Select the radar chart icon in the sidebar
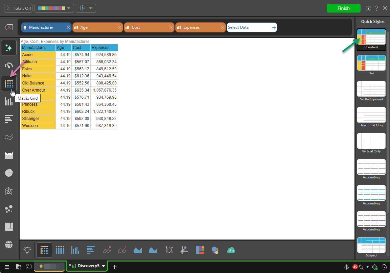 (x=9, y=191)
